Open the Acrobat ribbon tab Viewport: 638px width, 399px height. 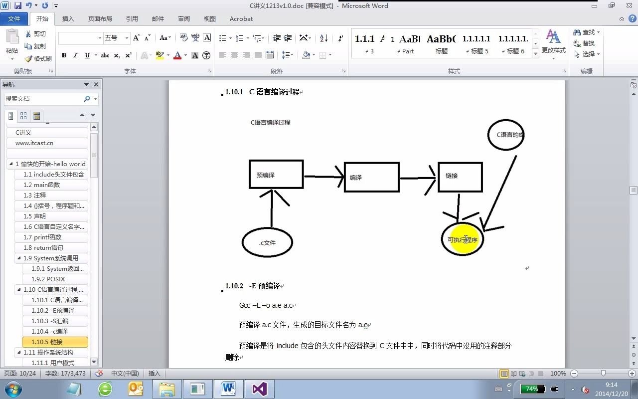coord(241,18)
